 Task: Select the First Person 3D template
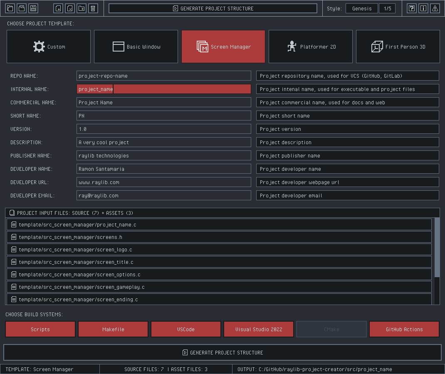click(398, 47)
